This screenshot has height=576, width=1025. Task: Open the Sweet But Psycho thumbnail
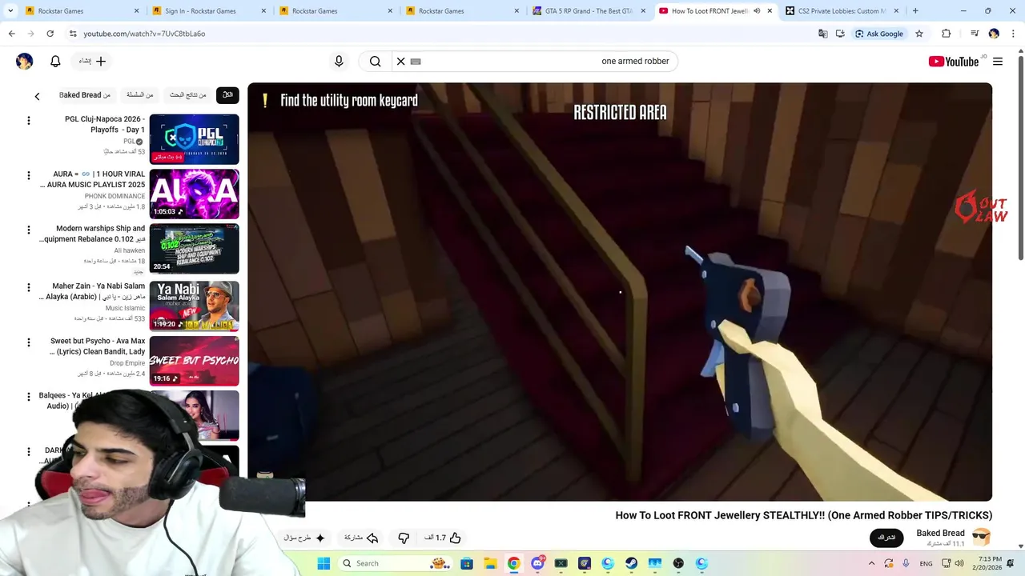(x=194, y=360)
